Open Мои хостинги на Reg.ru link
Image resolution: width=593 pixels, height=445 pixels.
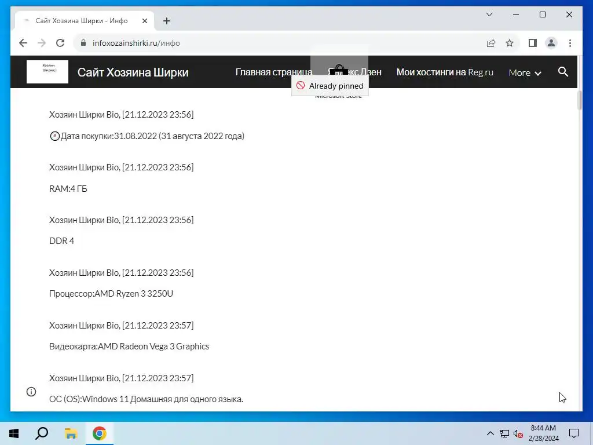click(445, 72)
